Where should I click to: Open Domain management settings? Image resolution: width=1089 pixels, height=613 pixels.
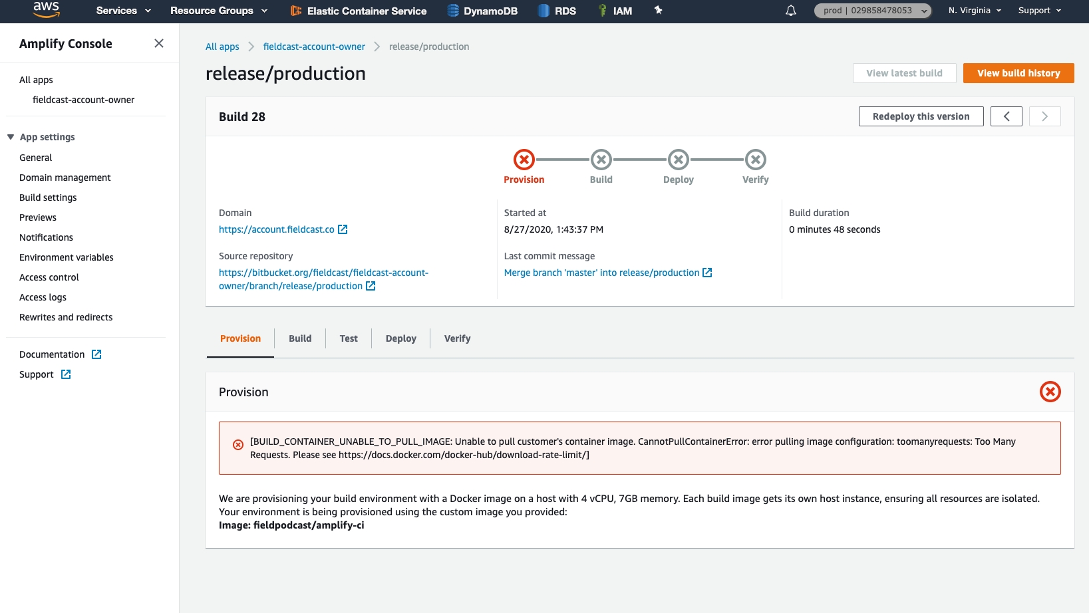click(x=65, y=178)
